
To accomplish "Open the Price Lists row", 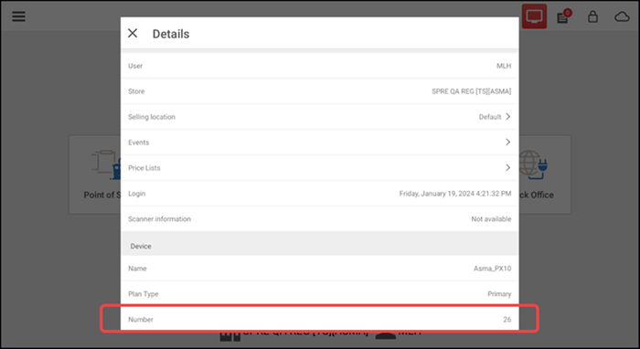I will pyautogui.click(x=320, y=167).
